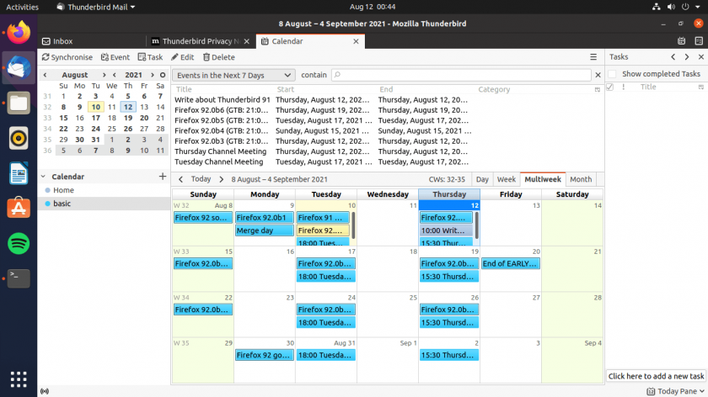The height and width of the screenshot is (397, 708).
Task: Open the Thunderbird Mail app menu in top bar
Action: point(96,7)
